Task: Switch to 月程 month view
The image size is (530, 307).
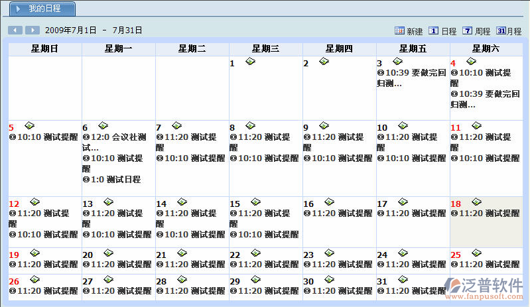Action: tap(509, 31)
